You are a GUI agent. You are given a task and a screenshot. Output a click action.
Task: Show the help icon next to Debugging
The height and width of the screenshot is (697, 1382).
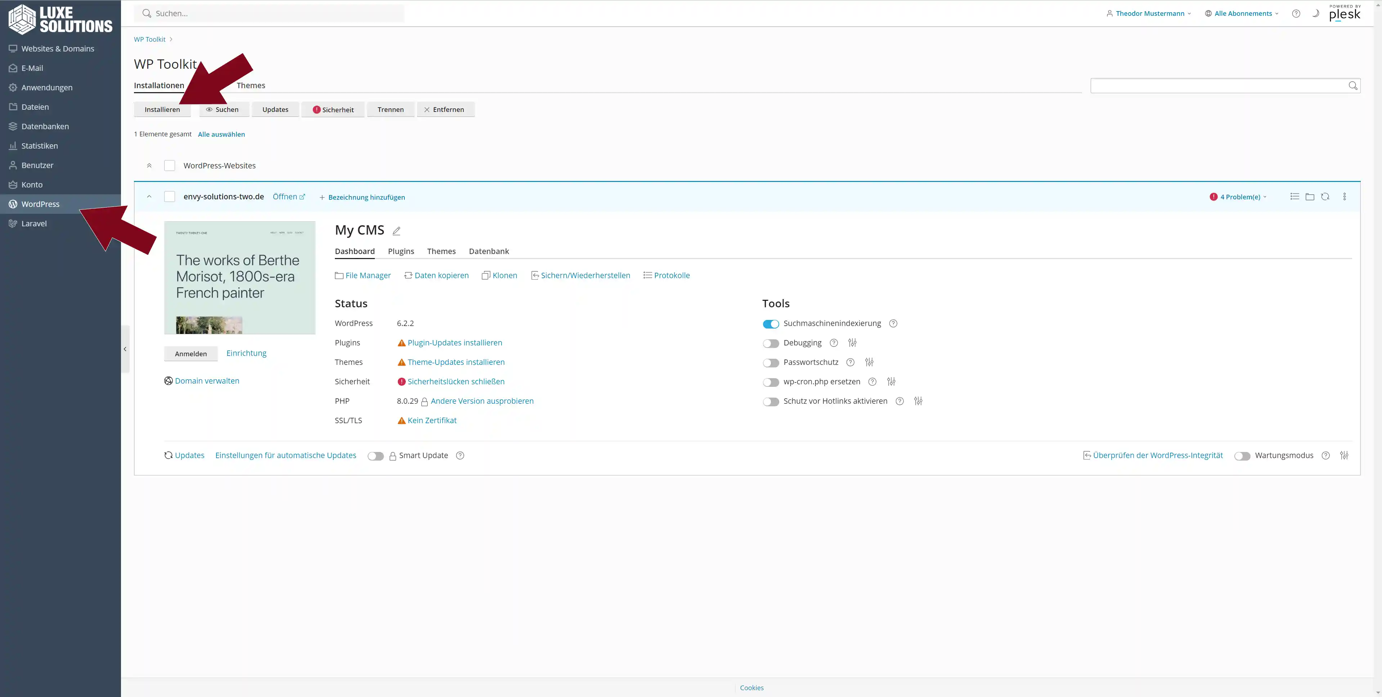tap(834, 343)
